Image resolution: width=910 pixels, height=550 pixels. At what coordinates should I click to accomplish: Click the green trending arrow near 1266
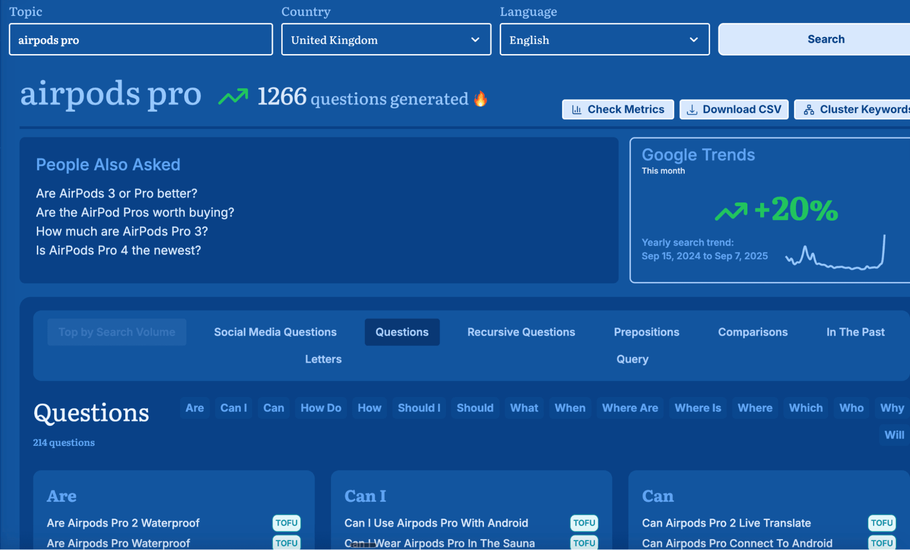click(233, 97)
